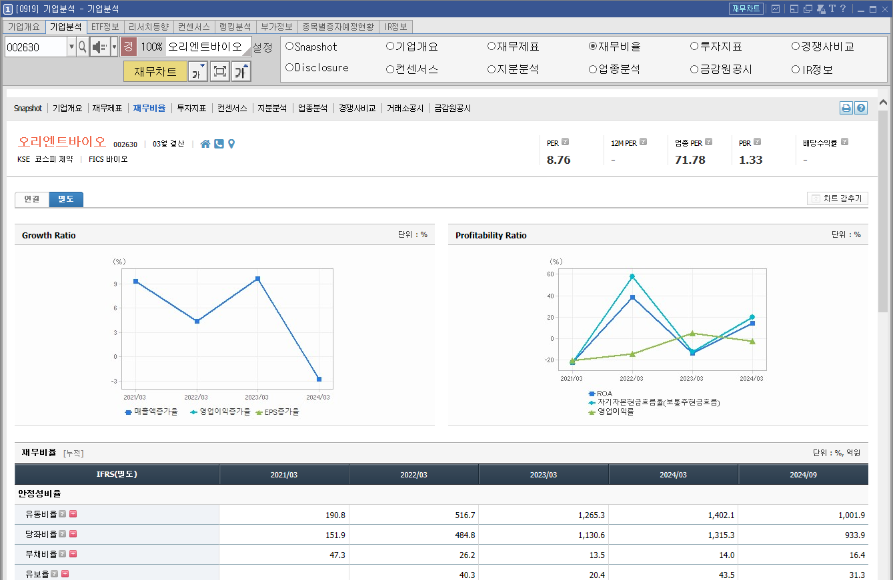This screenshot has width=893, height=580.
Task: Click the help icon next to 유동비율
Action: (x=62, y=514)
